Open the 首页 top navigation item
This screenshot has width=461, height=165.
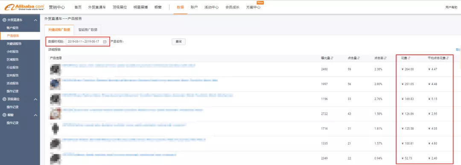[x=78, y=7]
